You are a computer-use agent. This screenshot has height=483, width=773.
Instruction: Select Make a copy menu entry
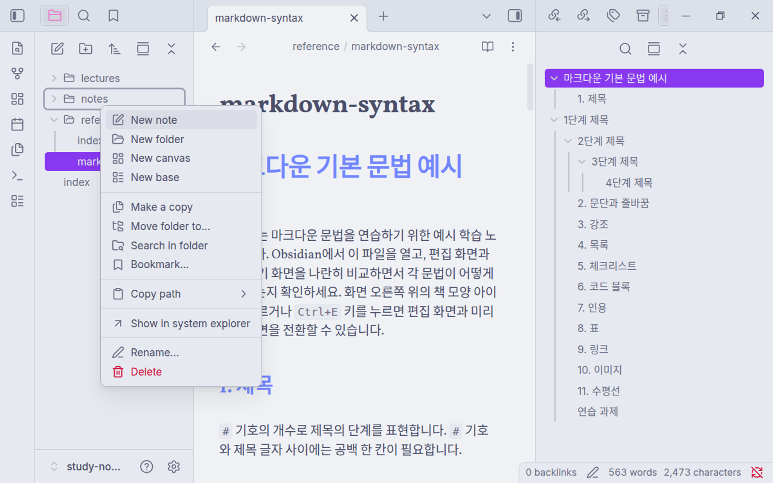click(181, 207)
